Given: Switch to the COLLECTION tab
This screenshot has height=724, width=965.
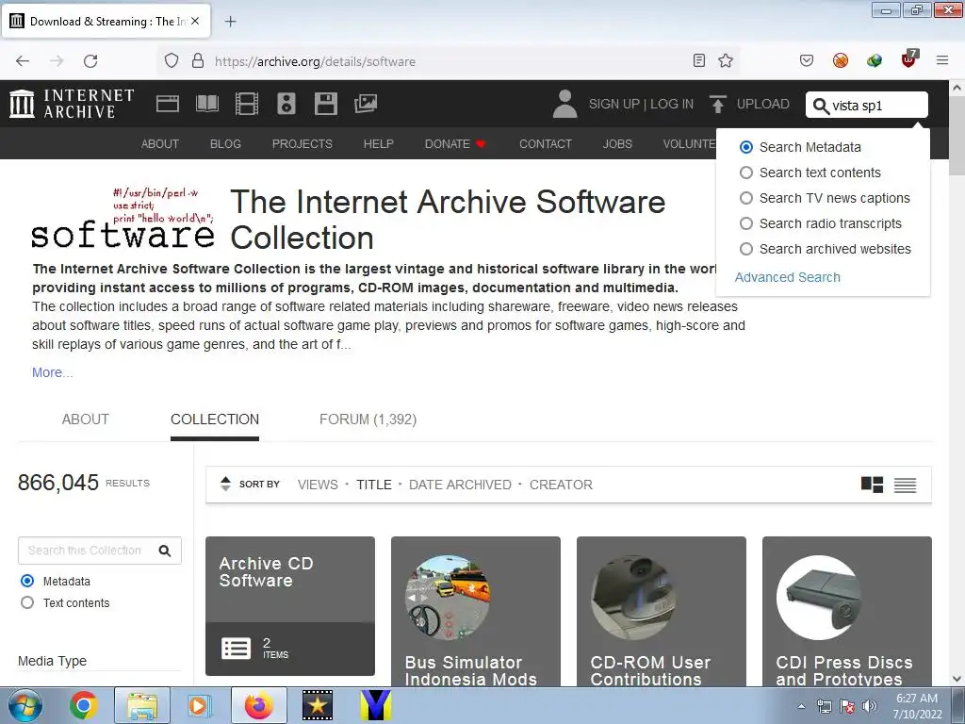Looking at the screenshot, I should pyautogui.click(x=215, y=420).
